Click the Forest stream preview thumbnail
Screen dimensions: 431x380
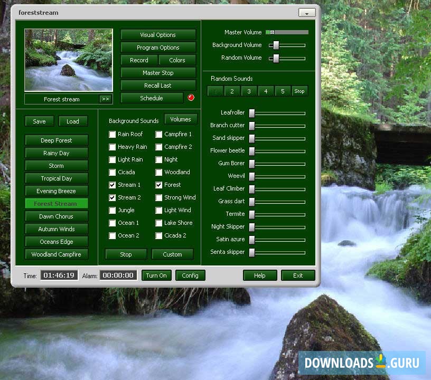pyautogui.click(x=69, y=60)
